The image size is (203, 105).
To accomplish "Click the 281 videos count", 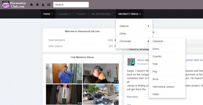I will (111, 46).
